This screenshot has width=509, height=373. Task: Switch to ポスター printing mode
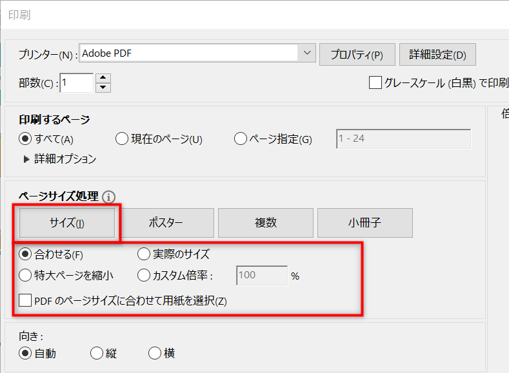(x=166, y=223)
